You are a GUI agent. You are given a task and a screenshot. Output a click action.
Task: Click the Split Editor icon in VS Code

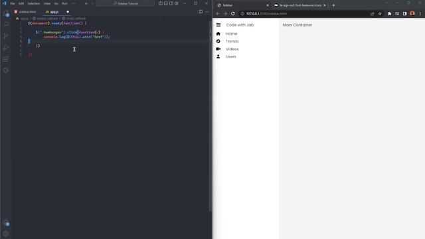(x=201, y=12)
